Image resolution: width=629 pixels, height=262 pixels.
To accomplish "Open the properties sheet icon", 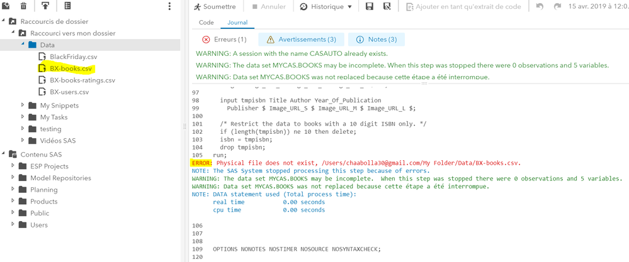I will [x=67, y=6].
